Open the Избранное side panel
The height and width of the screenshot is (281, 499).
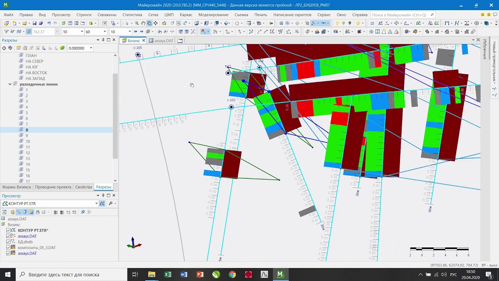485,49
